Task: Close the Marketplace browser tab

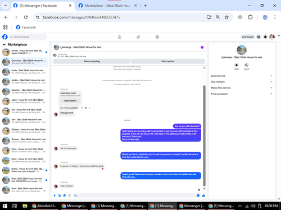Action: 135,6
